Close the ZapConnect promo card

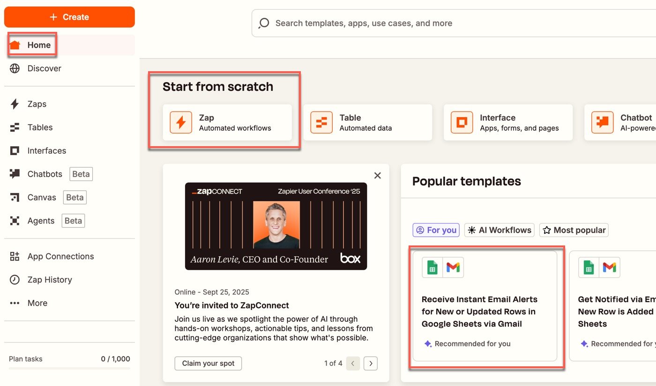point(378,176)
